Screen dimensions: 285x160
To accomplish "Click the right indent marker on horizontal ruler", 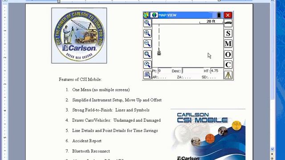I will coord(219,1).
